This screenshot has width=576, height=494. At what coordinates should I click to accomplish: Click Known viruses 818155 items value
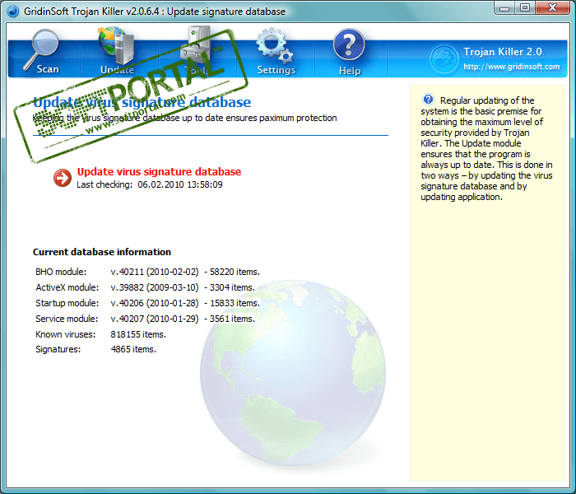click(138, 334)
